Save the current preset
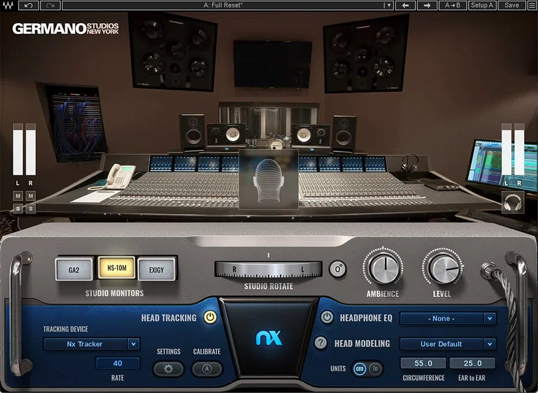Screen dimensions: 538x393 click(511, 5)
